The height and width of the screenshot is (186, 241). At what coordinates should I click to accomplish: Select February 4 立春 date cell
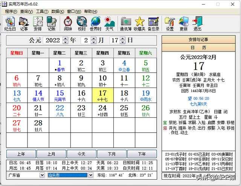pyautogui.click(x=124, y=65)
